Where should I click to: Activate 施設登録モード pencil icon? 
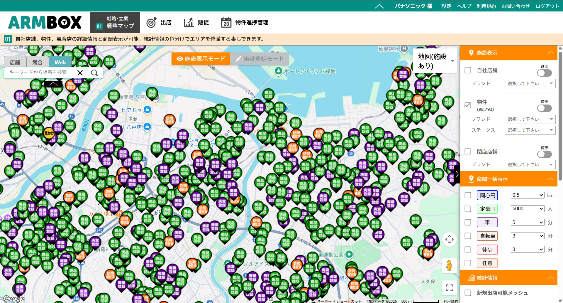pos(239,58)
